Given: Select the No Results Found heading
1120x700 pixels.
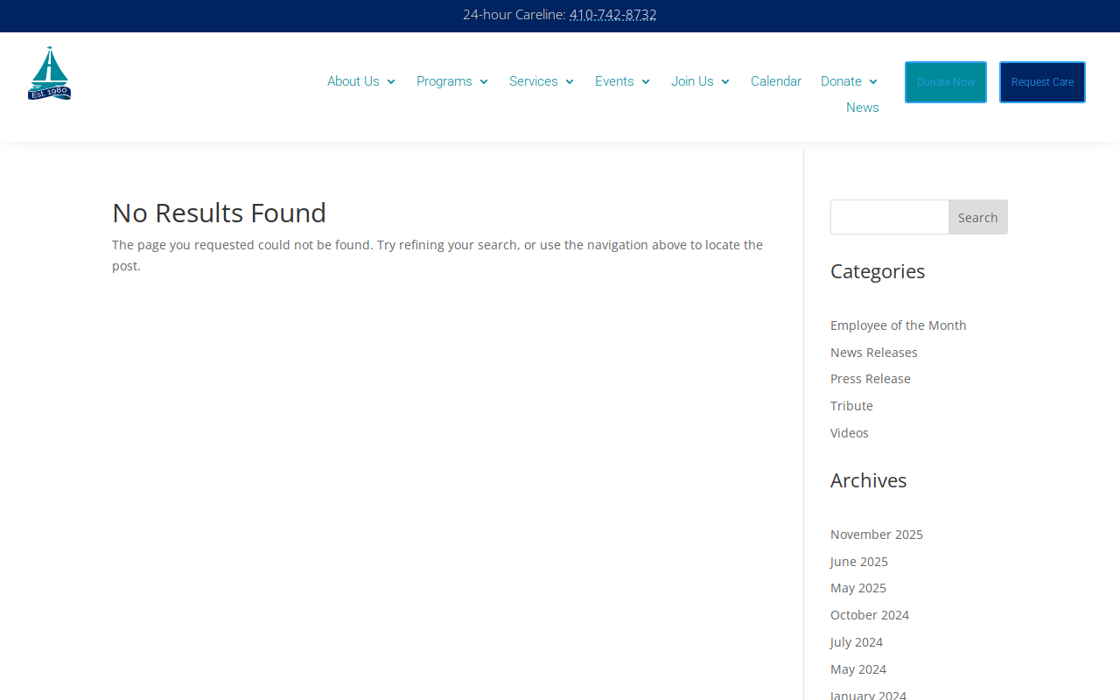Looking at the screenshot, I should click(x=220, y=213).
